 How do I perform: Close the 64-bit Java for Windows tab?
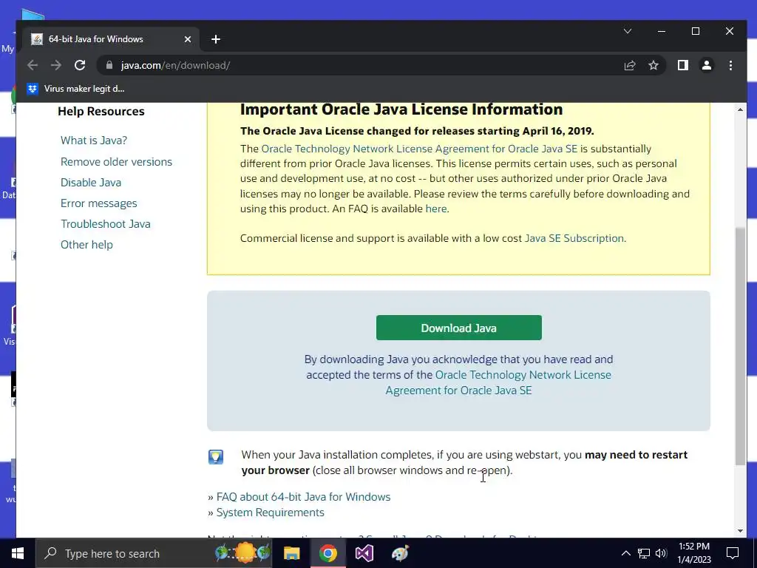pos(188,39)
